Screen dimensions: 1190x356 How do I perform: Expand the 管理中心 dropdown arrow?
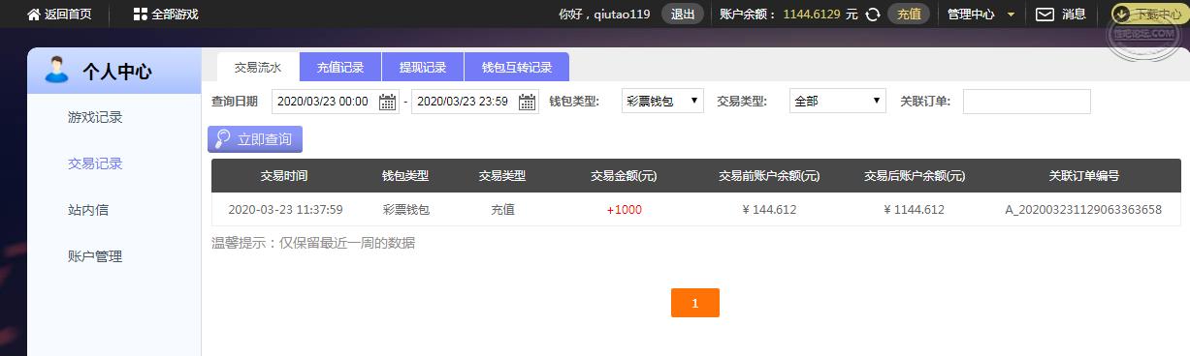tap(1011, 15)
